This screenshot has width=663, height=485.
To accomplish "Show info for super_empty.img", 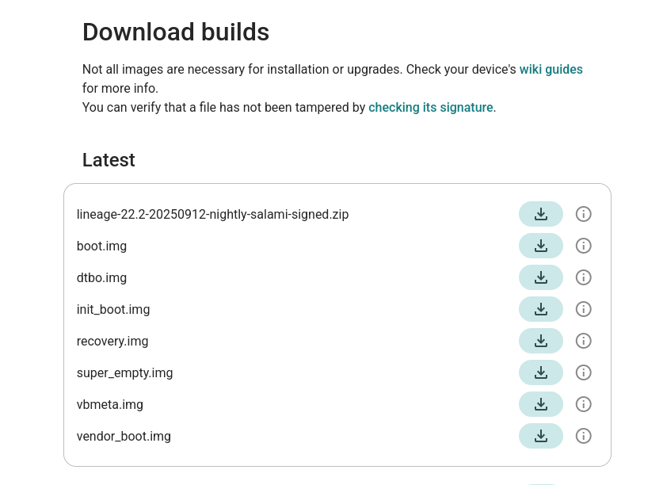I will pos(584,372).
